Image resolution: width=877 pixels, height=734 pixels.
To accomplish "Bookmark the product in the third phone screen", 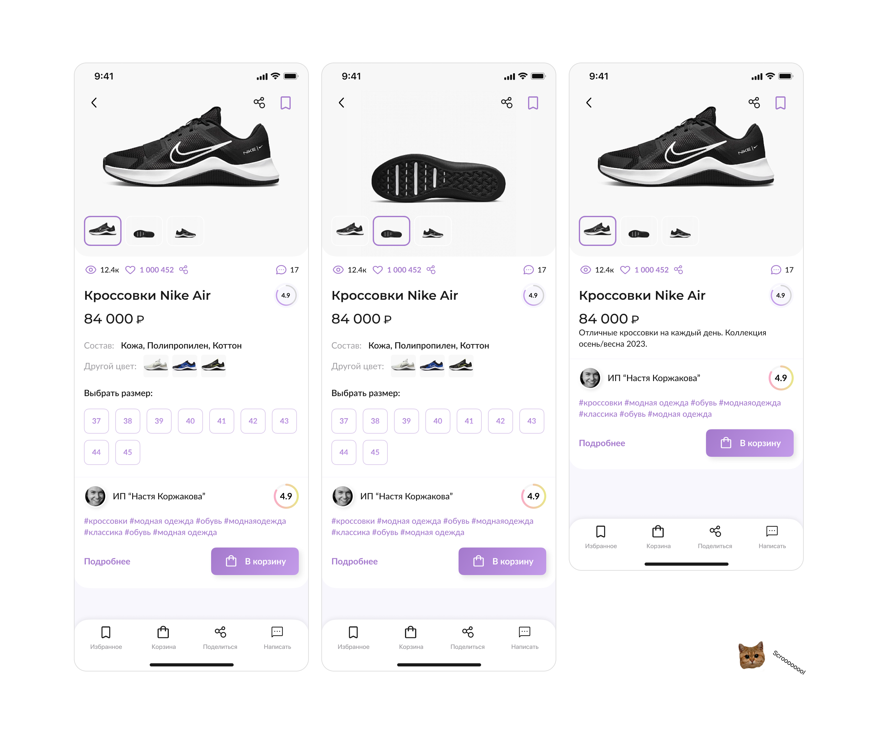I will (x=780, y=103).
